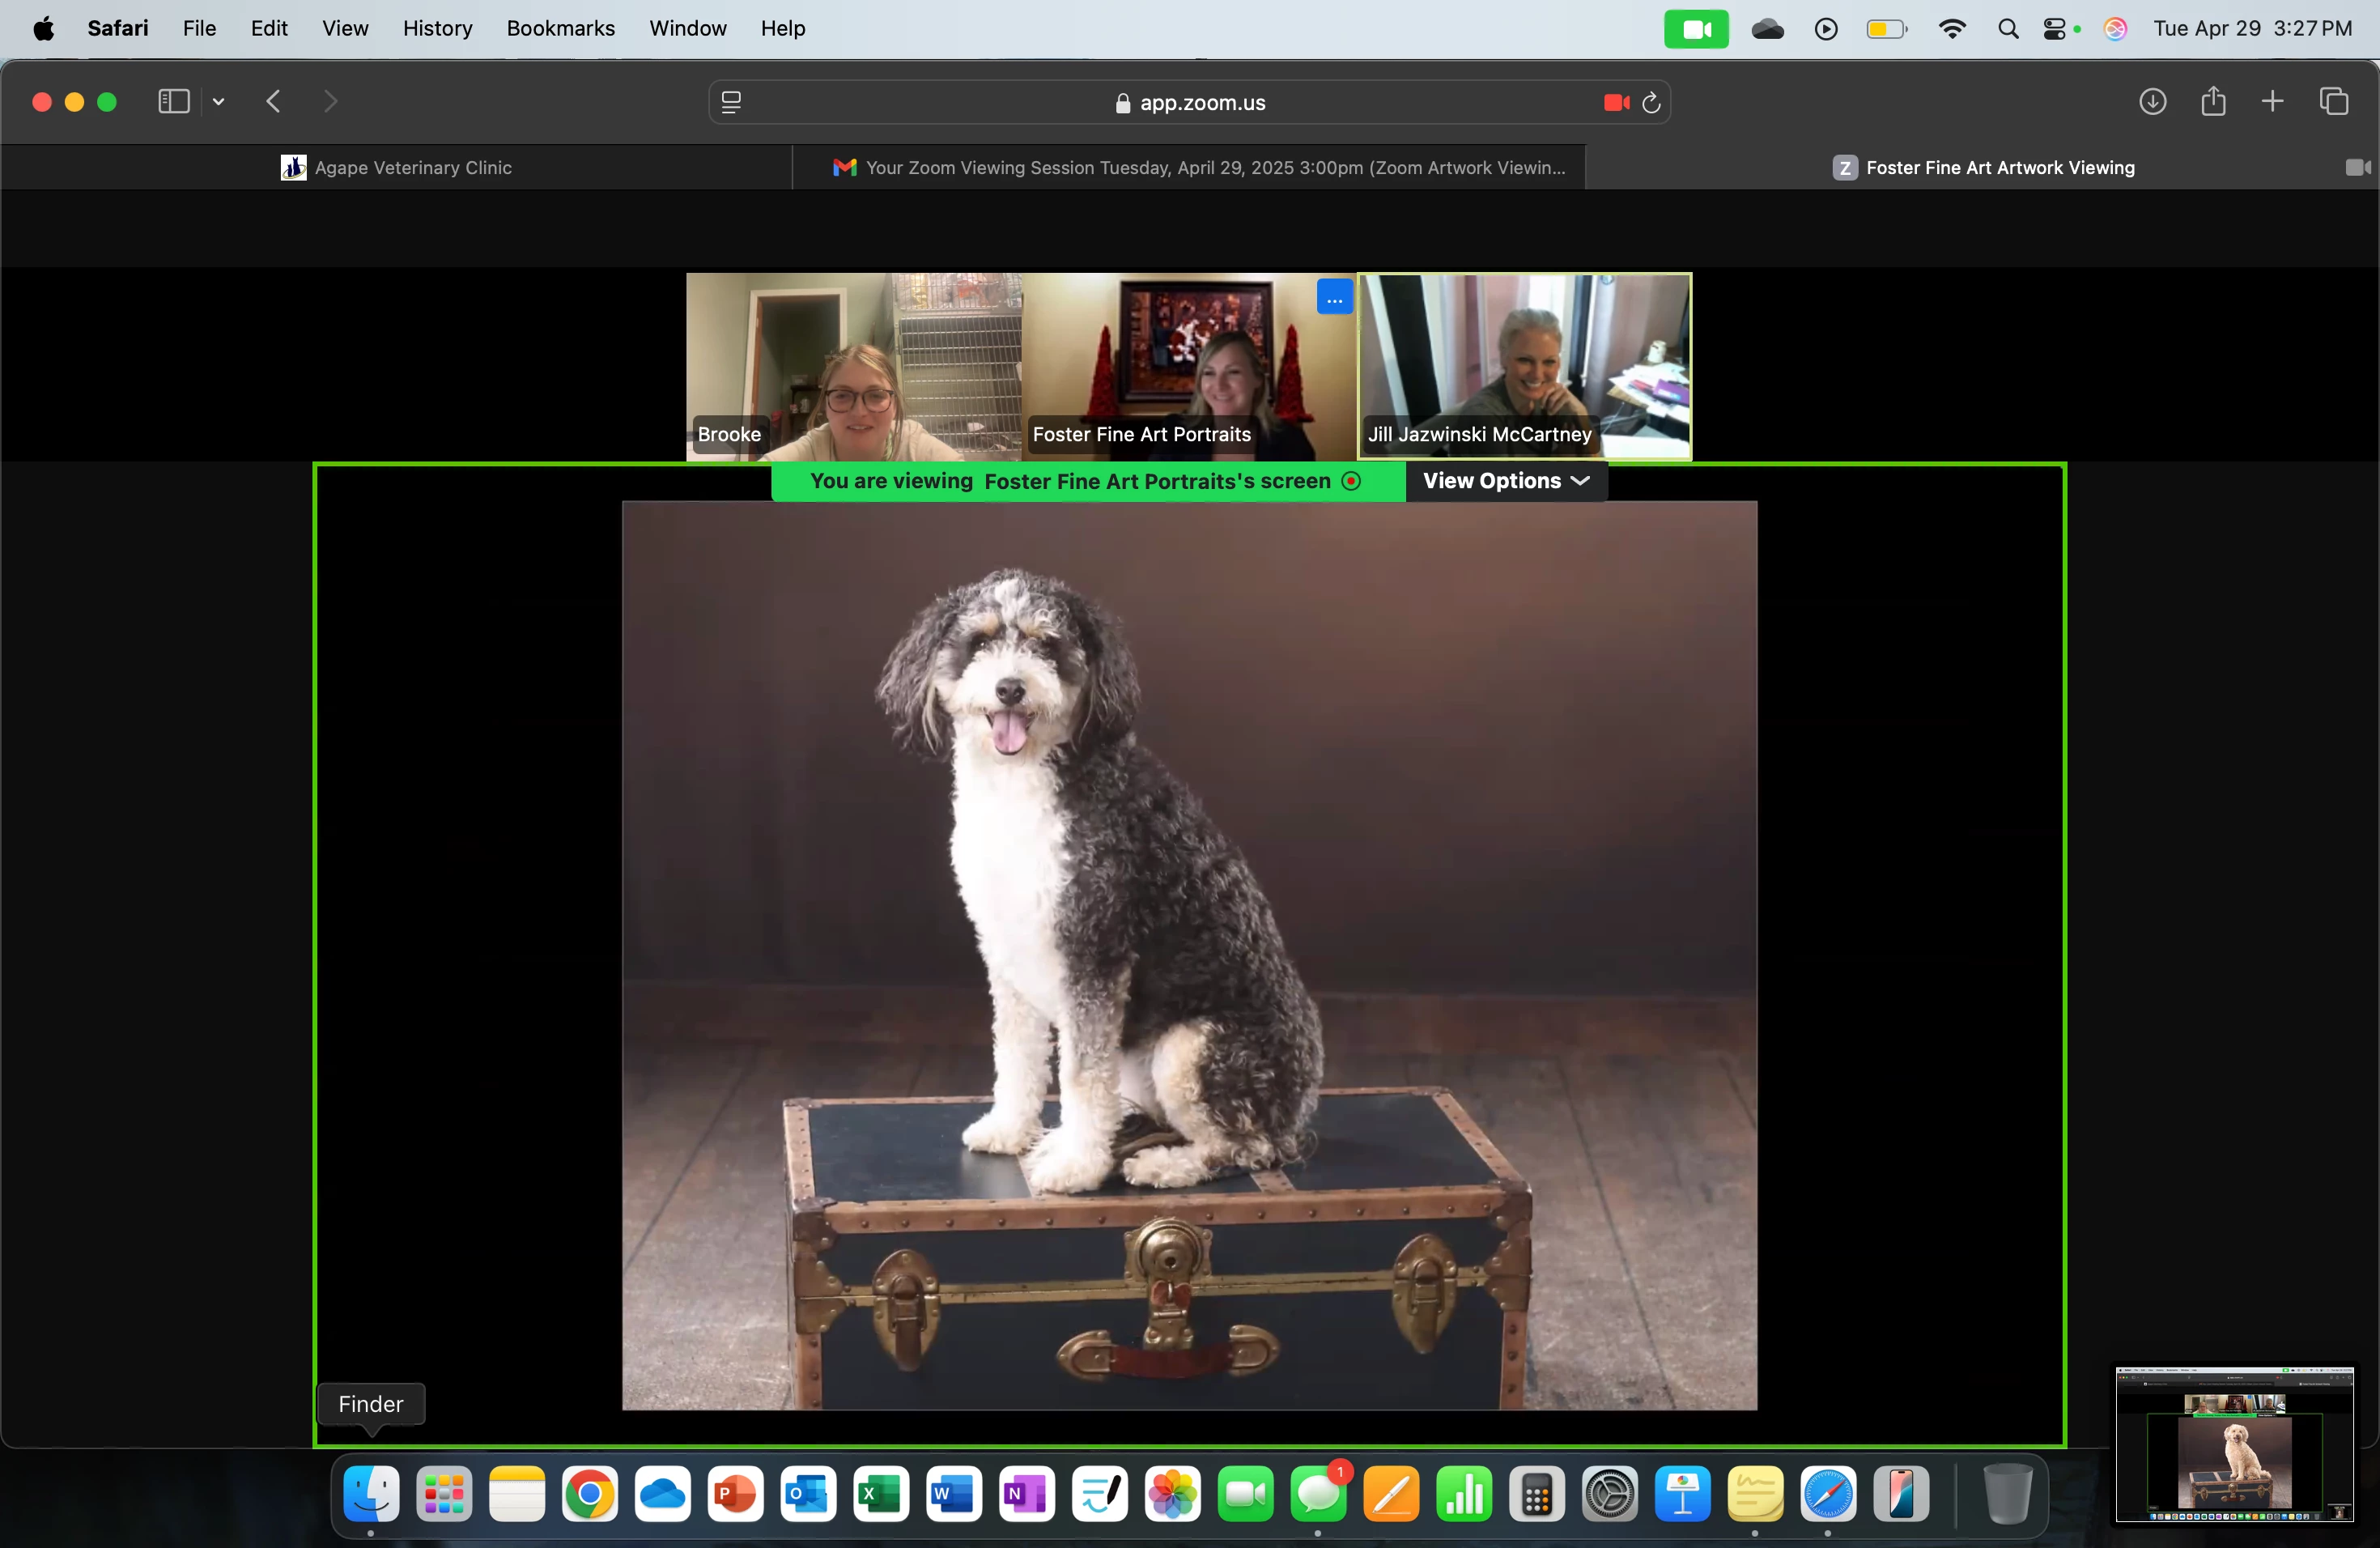Open the View Options dropdown
Screen dimensions: 2380x1548
(x=1505, y=481)
